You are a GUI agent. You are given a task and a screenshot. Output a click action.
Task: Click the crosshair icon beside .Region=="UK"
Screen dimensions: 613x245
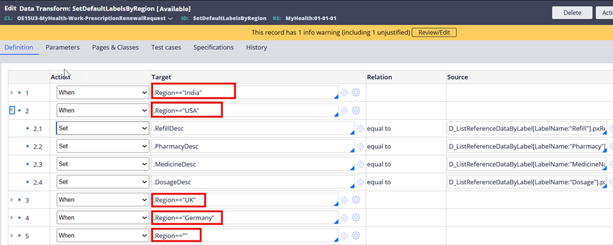344,200
